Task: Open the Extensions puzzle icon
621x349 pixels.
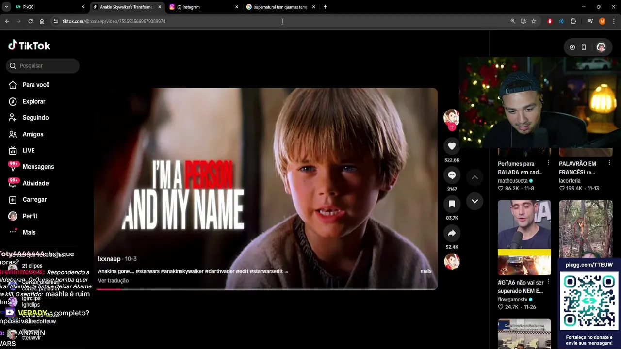Action: [x=573, y=21]
